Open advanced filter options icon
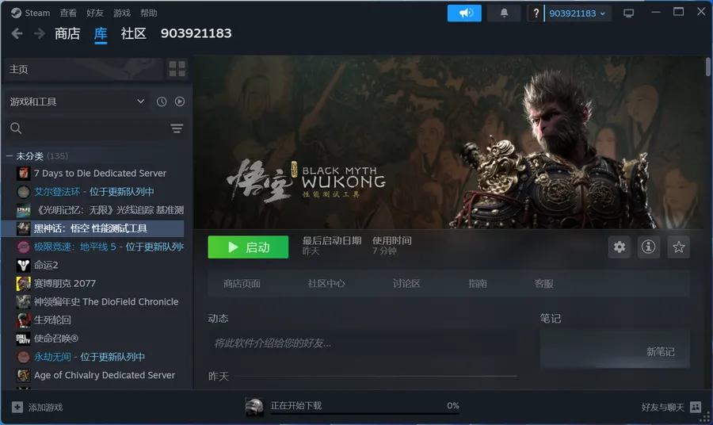713x425 pixels. pyautogui.click(x=177, y=128)
